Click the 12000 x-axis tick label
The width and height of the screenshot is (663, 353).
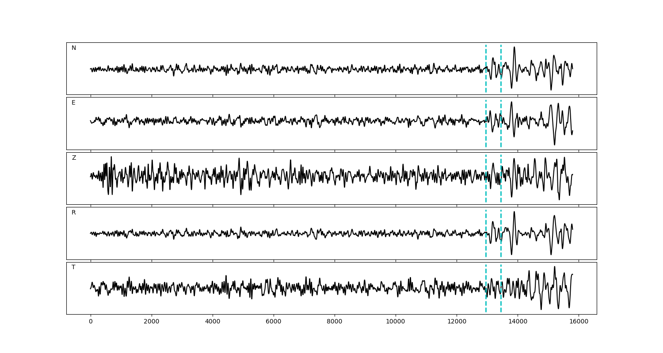(x=457, y=322)
